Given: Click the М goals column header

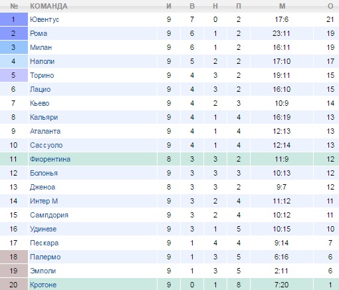Looking at the screenshot, I should (x=282, y=6).
